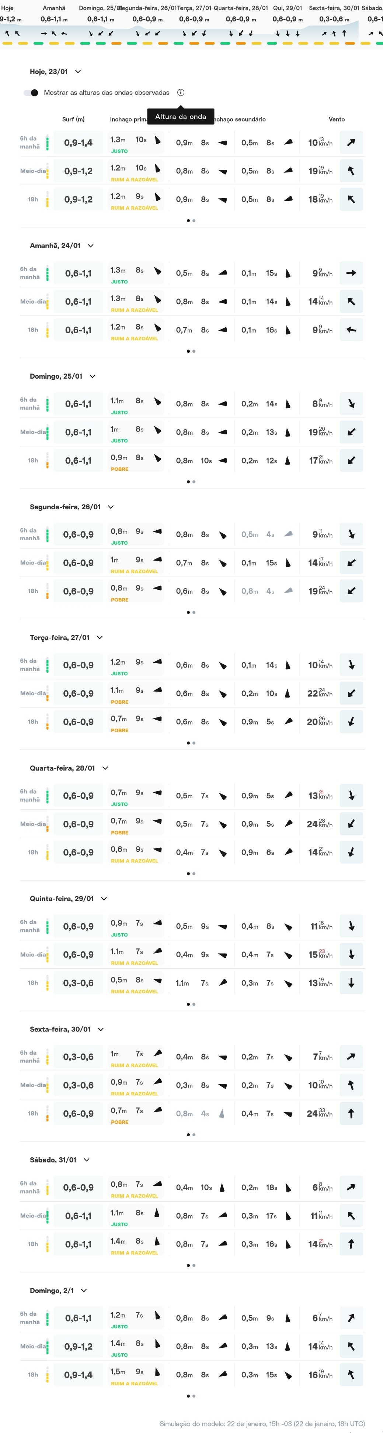This screenshot has height=1433, width=383.
Task: Select the Amanhã day in the top strip
Action: [54, 8]
